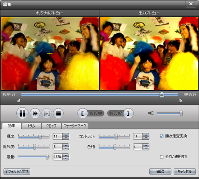Open the ウォーターマーク tab
Viewport: 199px width, 179px height.
75,126
